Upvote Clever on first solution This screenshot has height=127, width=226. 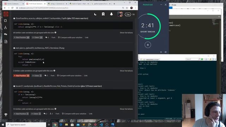37,37
